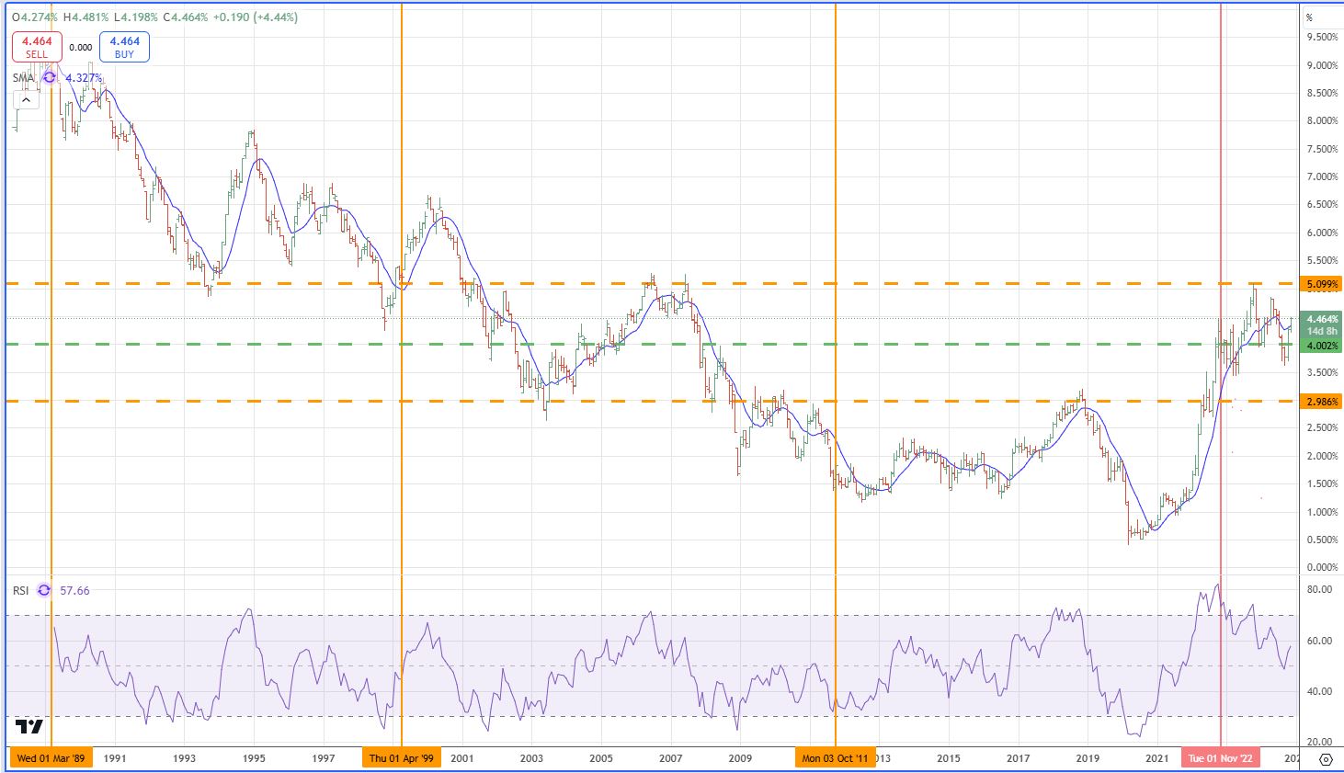The image size is (1344, 773).
Task: Click the spread value 0.000
Action: click(81, 48)
